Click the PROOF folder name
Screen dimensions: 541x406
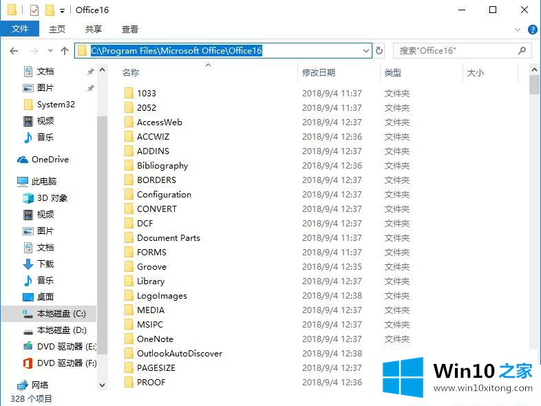(x=151, y=383)
